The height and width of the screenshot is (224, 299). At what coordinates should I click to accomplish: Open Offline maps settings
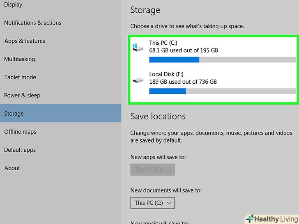[20, 132]
